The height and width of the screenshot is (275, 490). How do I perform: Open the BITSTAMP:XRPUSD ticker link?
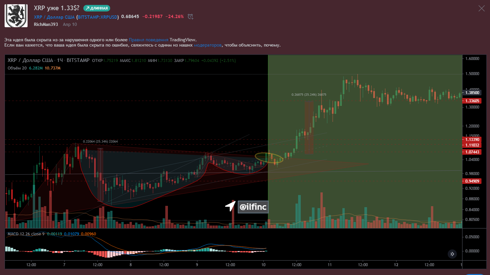(98, 17)
